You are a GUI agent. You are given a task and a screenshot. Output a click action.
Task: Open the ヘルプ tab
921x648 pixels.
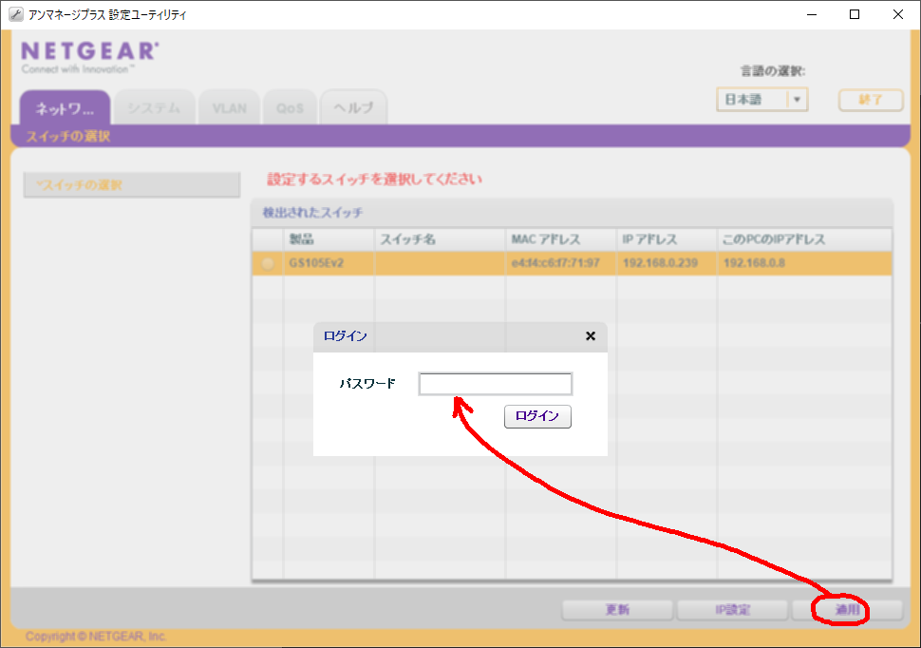tap(353, 108)
